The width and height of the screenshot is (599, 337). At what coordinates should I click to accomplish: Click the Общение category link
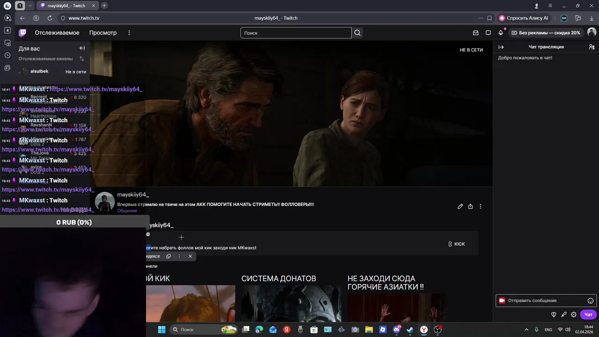coord(127,211)
